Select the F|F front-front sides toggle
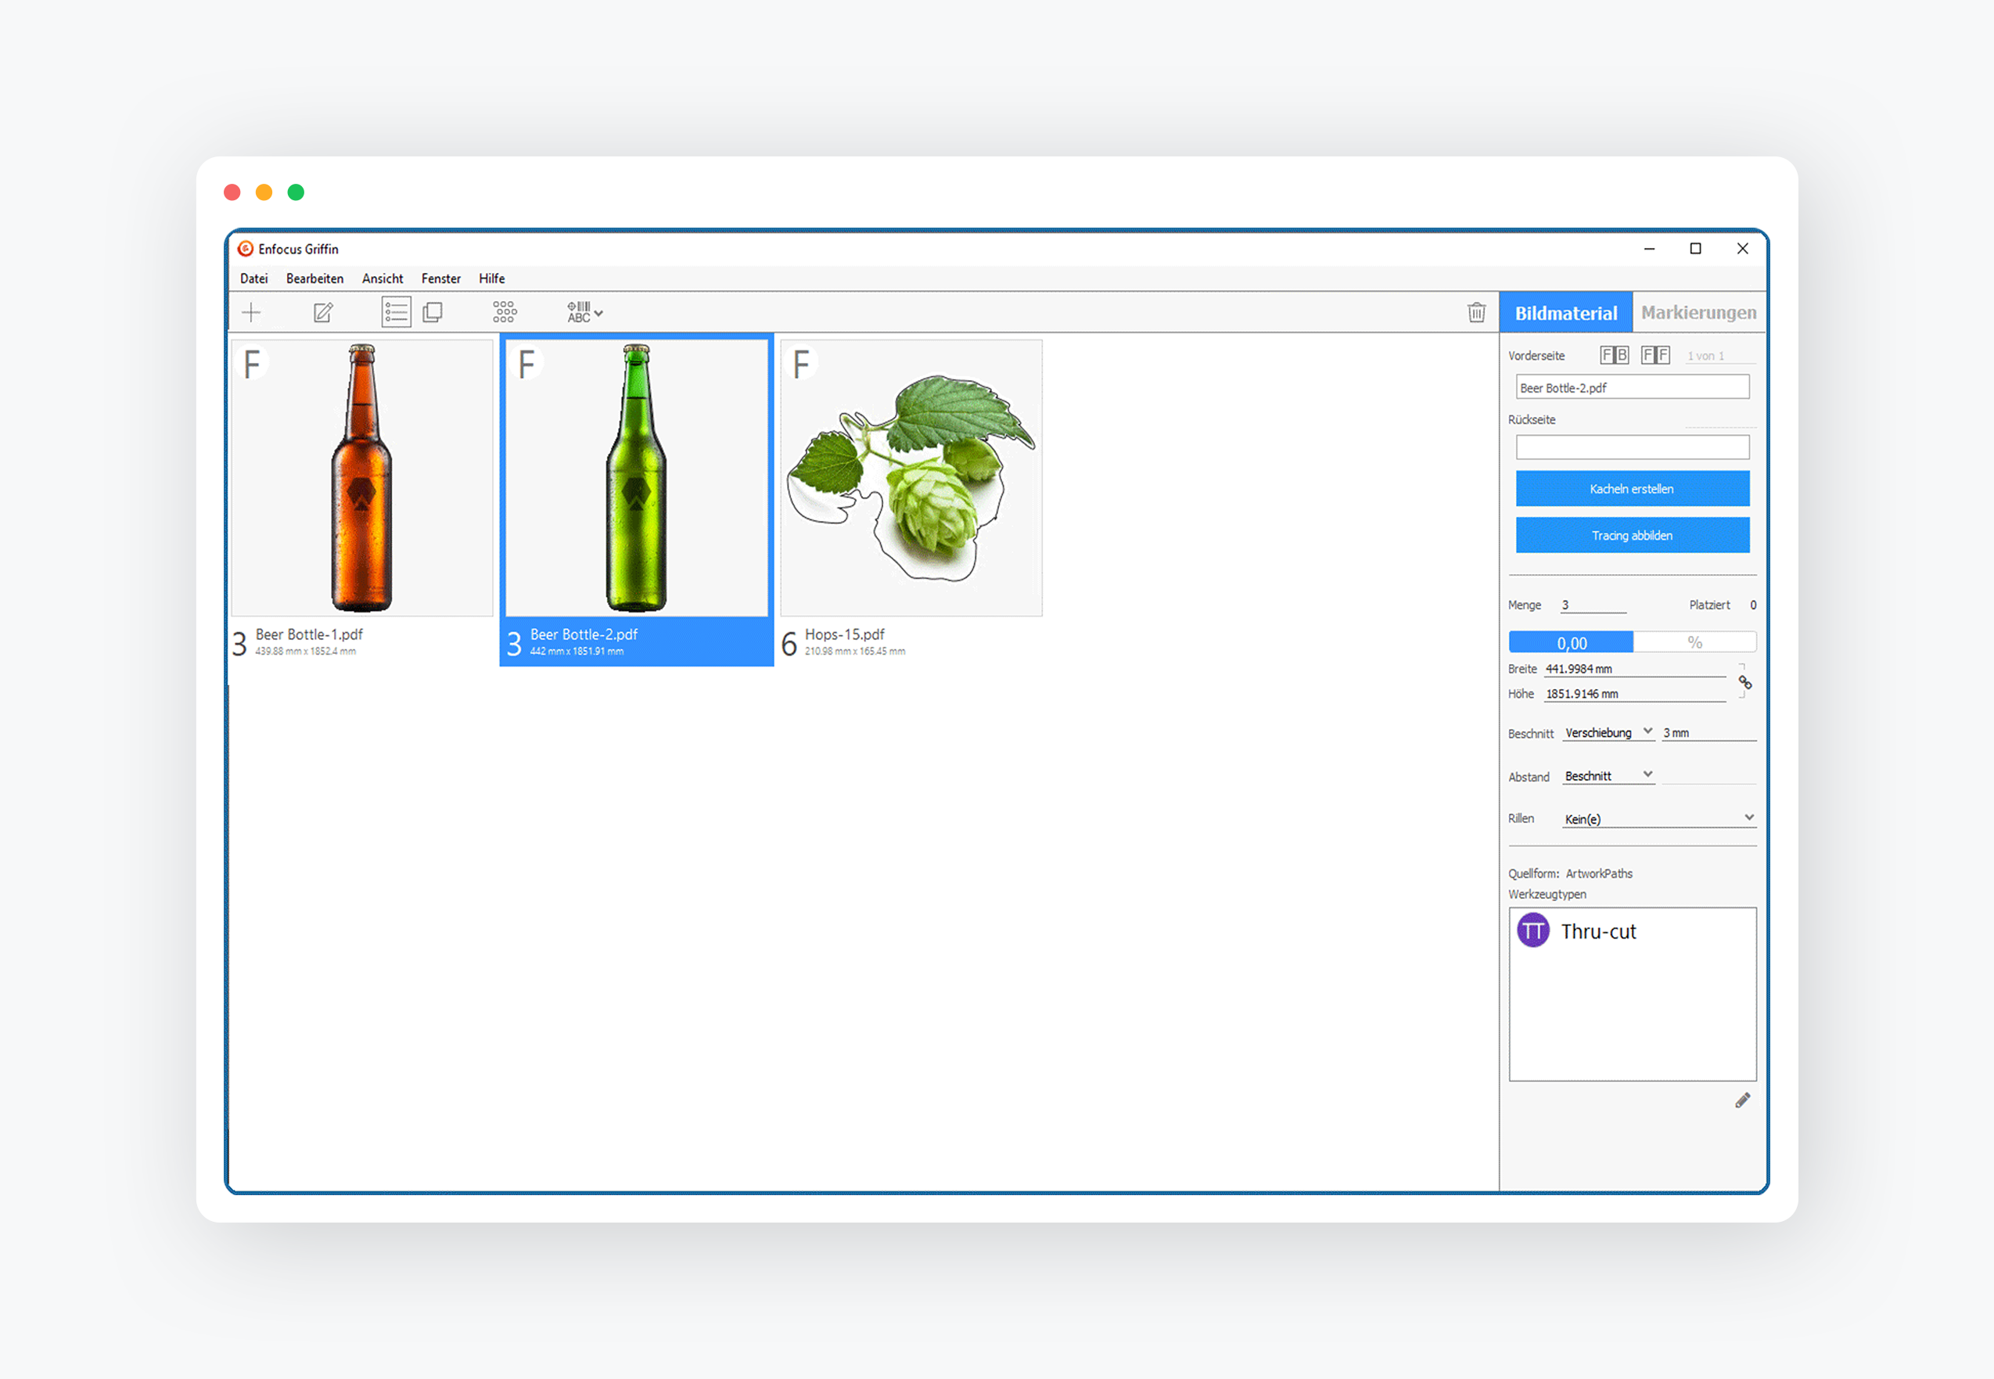This screenshot has height=1379, width=1994. (1654, 355)
